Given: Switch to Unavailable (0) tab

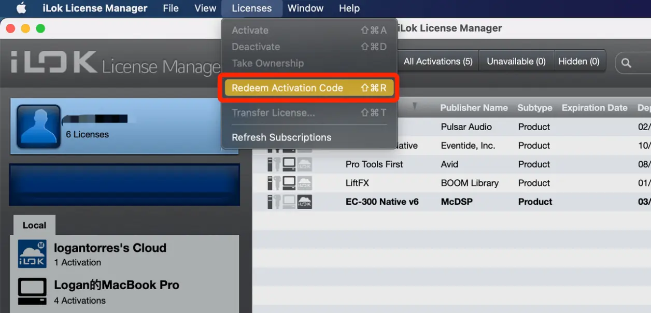Looking at the screenshot, I should click(x=516, y=61).
